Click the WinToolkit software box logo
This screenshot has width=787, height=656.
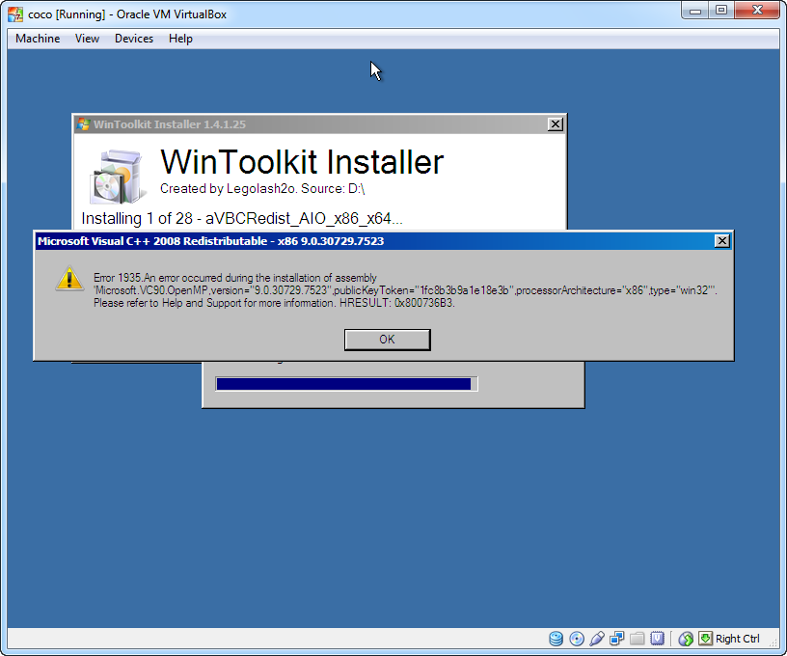(x=117, y=177)
